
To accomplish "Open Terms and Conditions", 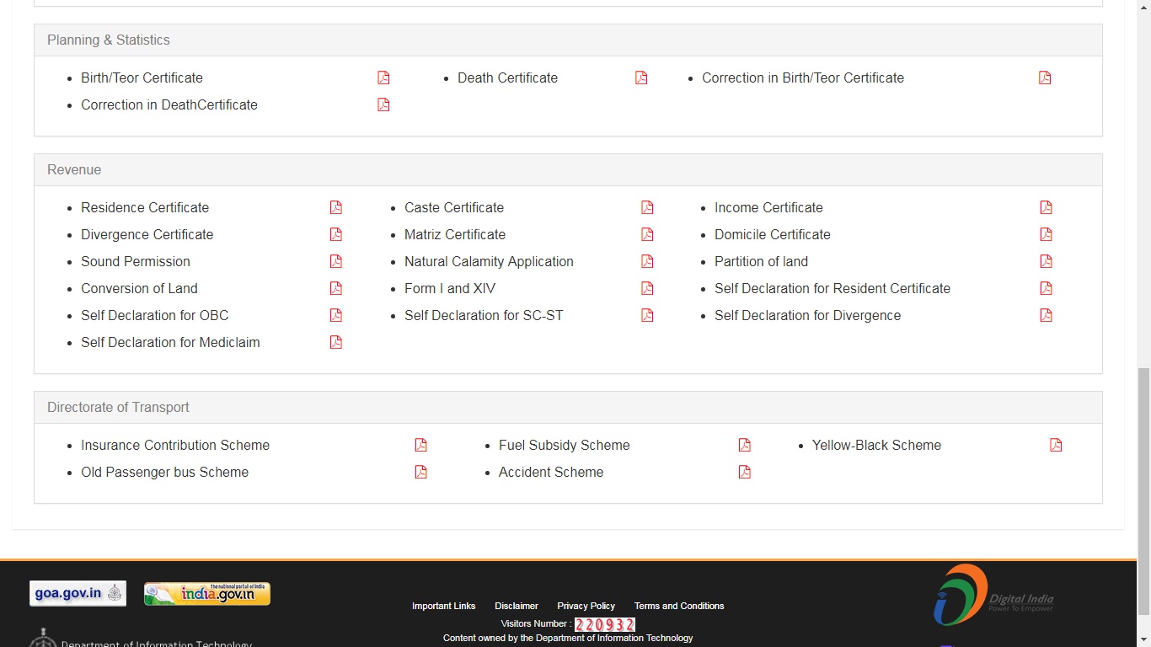I will [678, 606].
